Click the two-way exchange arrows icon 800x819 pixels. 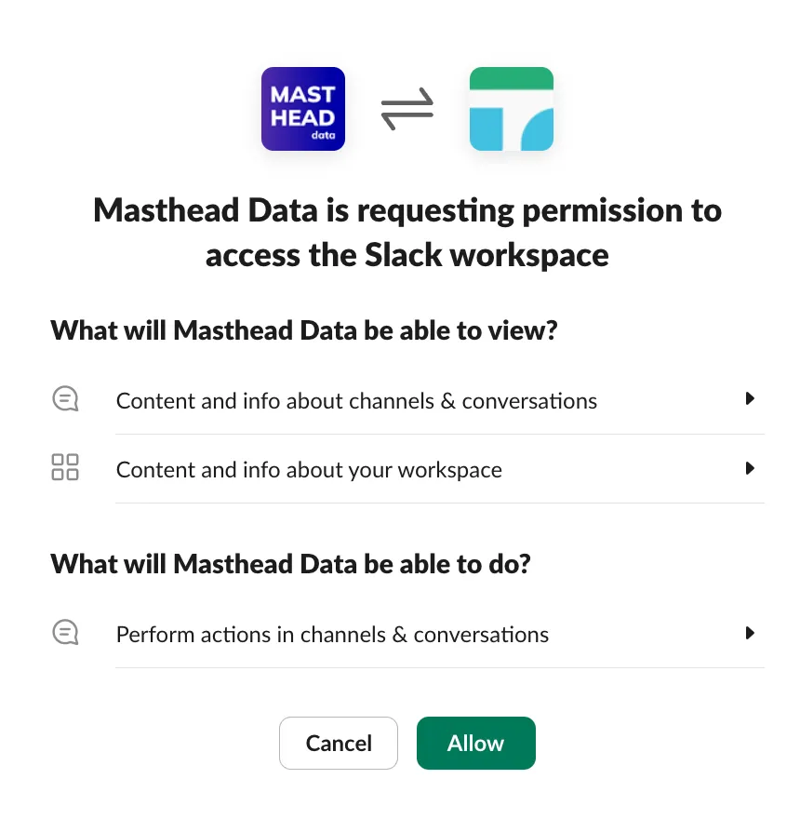coord(407,109)
